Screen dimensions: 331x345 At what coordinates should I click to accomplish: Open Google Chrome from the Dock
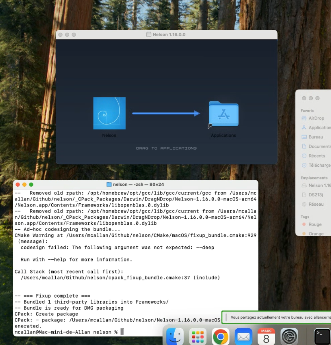click(x=220, y=336)
